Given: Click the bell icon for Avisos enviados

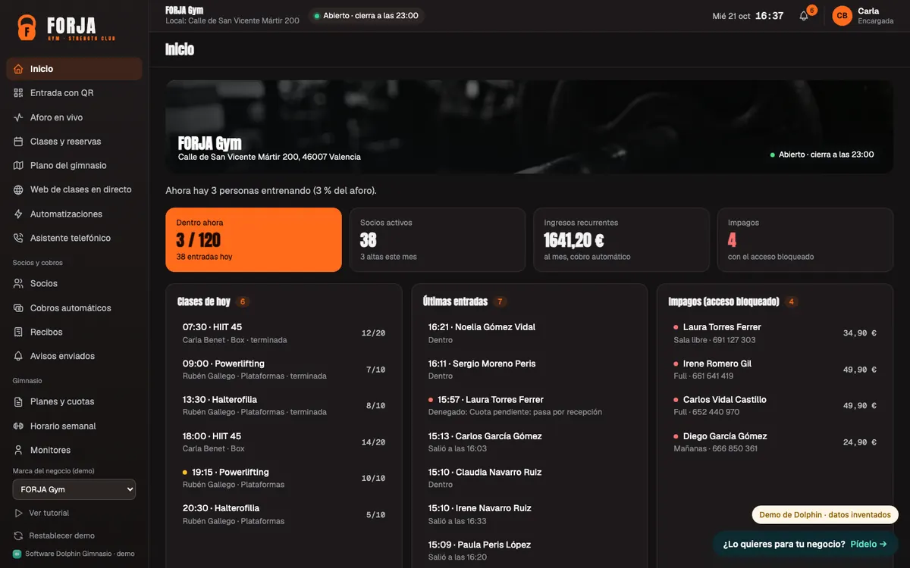Looking at the screenshot, I should [x=18, y=357].
